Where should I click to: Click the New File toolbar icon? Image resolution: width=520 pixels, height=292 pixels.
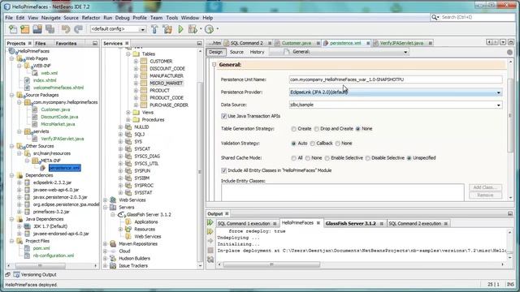(x=13, y=29)
